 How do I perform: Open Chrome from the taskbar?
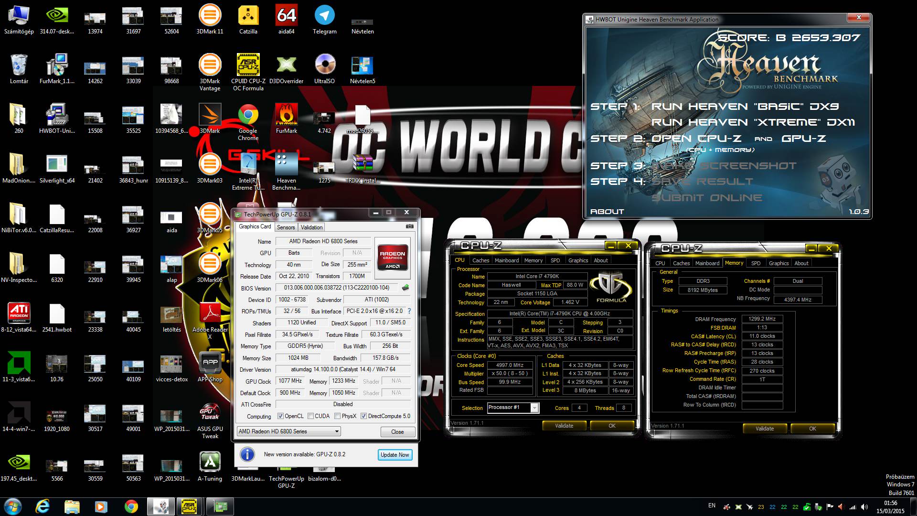point(131,506)
